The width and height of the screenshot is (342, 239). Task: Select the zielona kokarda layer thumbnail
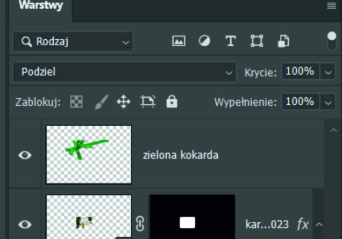tap(89, 155)
